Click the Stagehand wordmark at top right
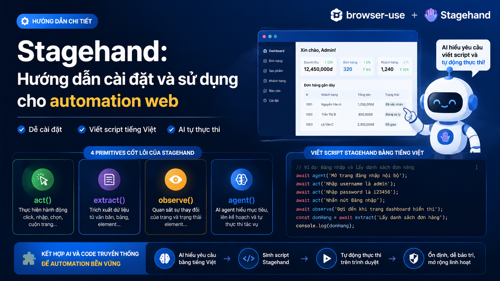The width and height of the screenshot is (500, 281). (x=465, y=15)
